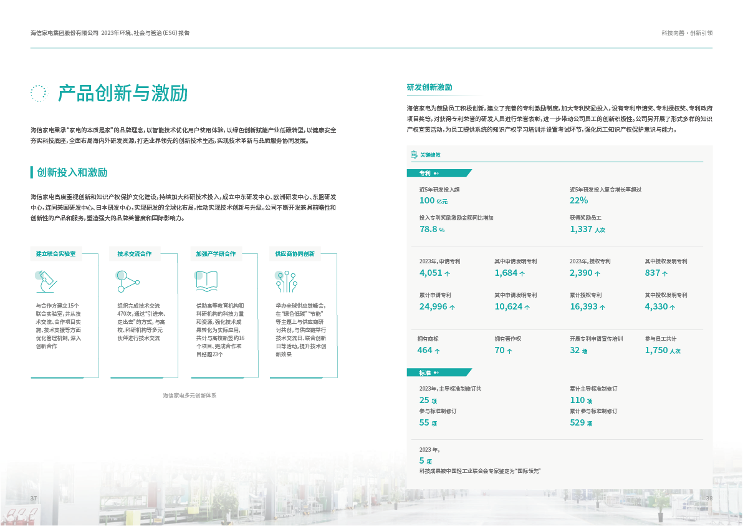
Task: Select the 技术交流合作 label tag
Action: [135, 254]
